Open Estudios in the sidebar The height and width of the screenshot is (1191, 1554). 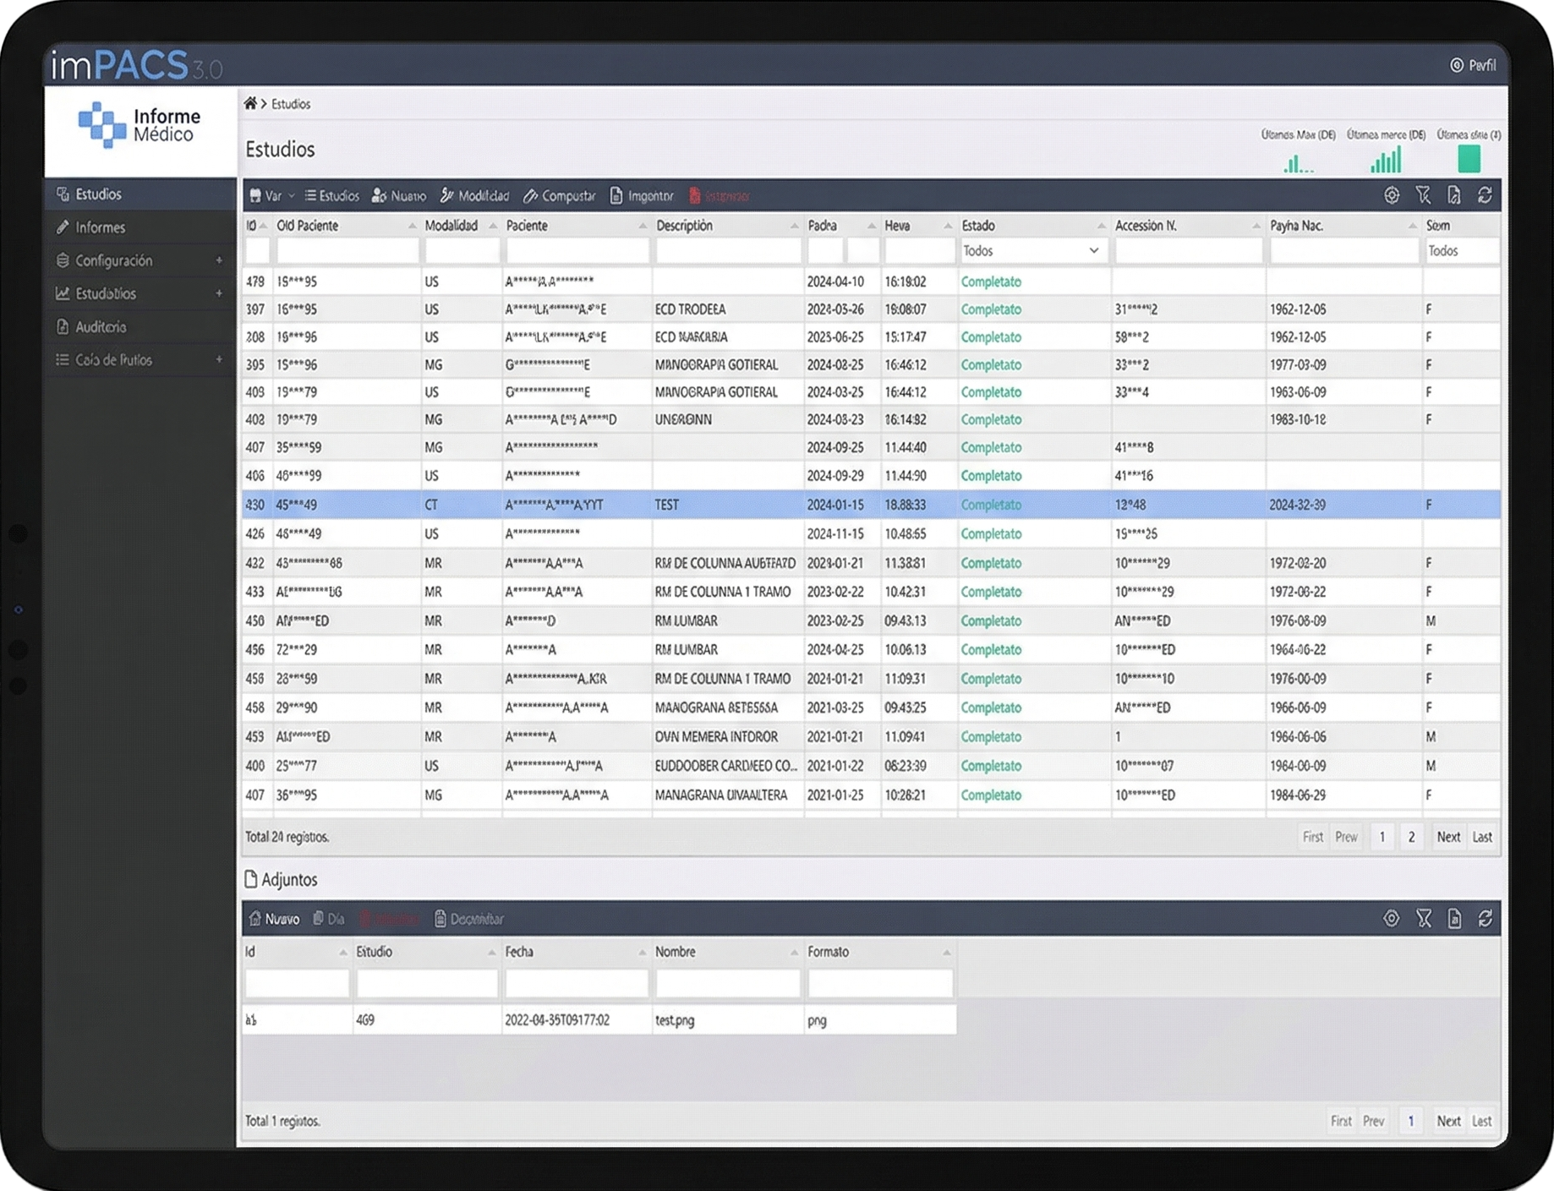[x=140, y=194]
